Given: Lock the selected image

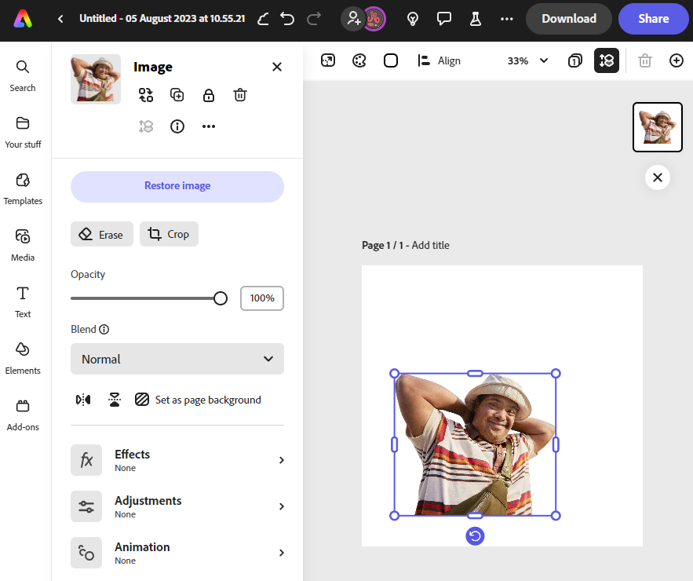Looking at the screenshot, I should point(208,94).
